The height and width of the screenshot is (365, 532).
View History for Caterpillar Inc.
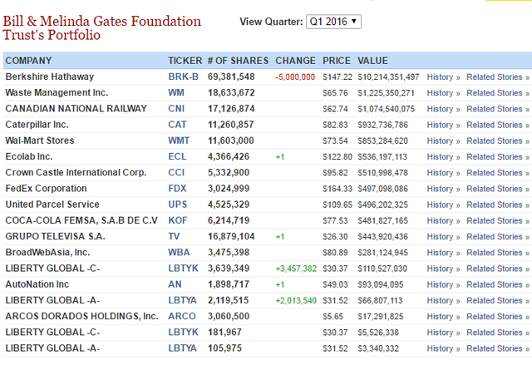[443, 125]
